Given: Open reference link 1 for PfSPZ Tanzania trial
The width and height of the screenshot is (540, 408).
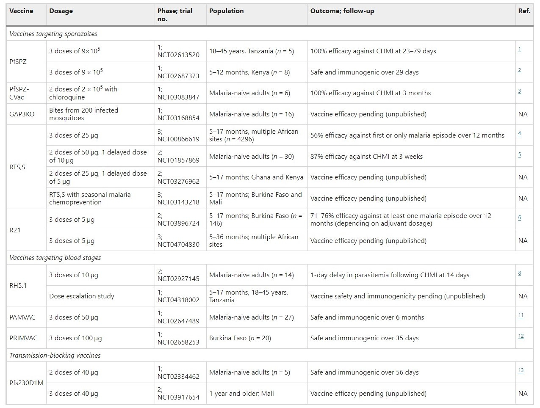Looking at the screenshot, I should coord(520,49).
